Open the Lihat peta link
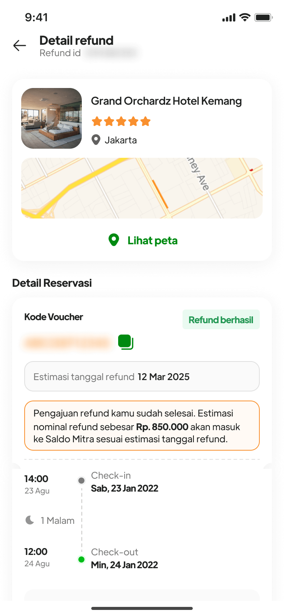284x616 pixels. point(152,240)
